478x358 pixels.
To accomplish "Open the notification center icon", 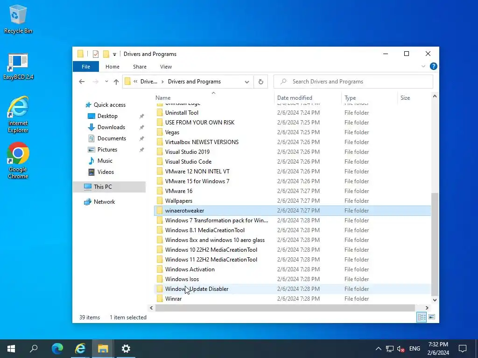I will tap(463, 349).
